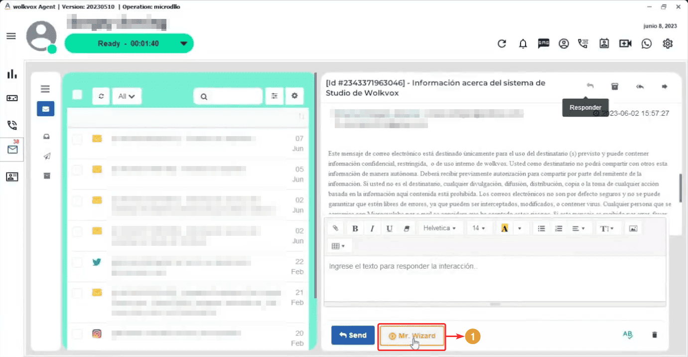Open the contact card icon in the sidebar
This screenshot has height=357, width=688.
point(12,177)
